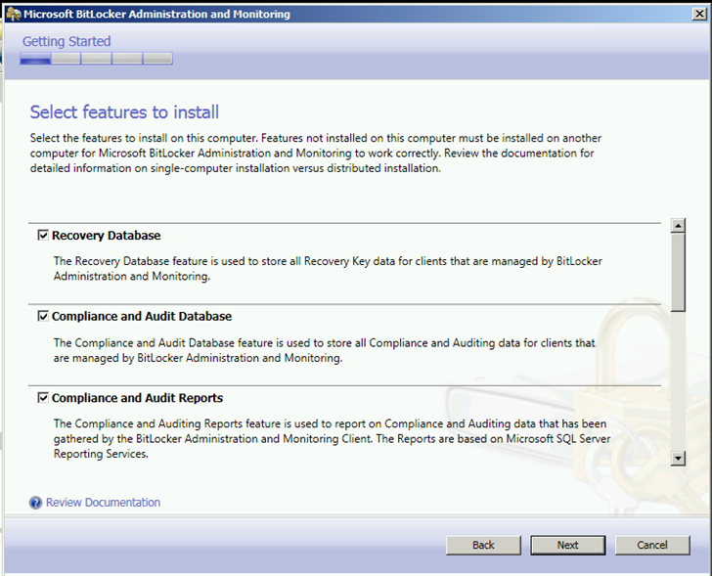The height and width of the screenshot is (576, 712).
Task: Cancel the installation wizard
Action: pyautogui.click(x=652, y=545)
